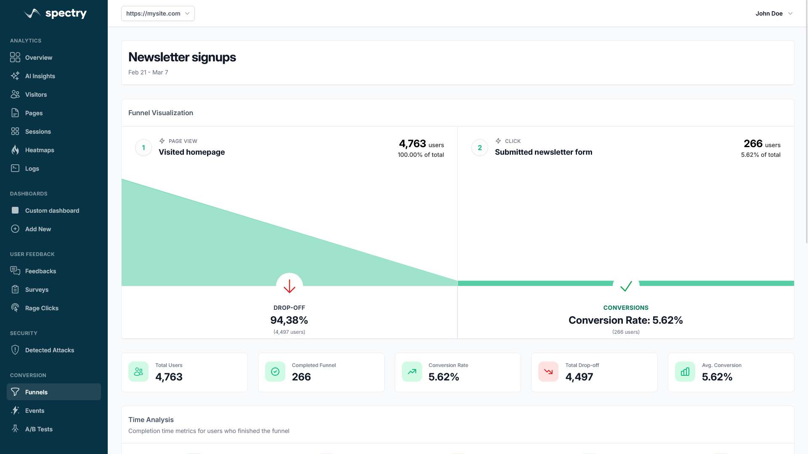Click the red drop-off arrow icon
Viewport: 808px width, 454px height.
click(x=289, y=286)
